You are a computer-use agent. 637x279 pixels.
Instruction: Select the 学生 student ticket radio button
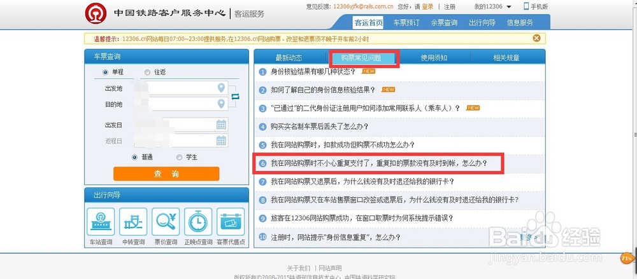click(179, 158)
